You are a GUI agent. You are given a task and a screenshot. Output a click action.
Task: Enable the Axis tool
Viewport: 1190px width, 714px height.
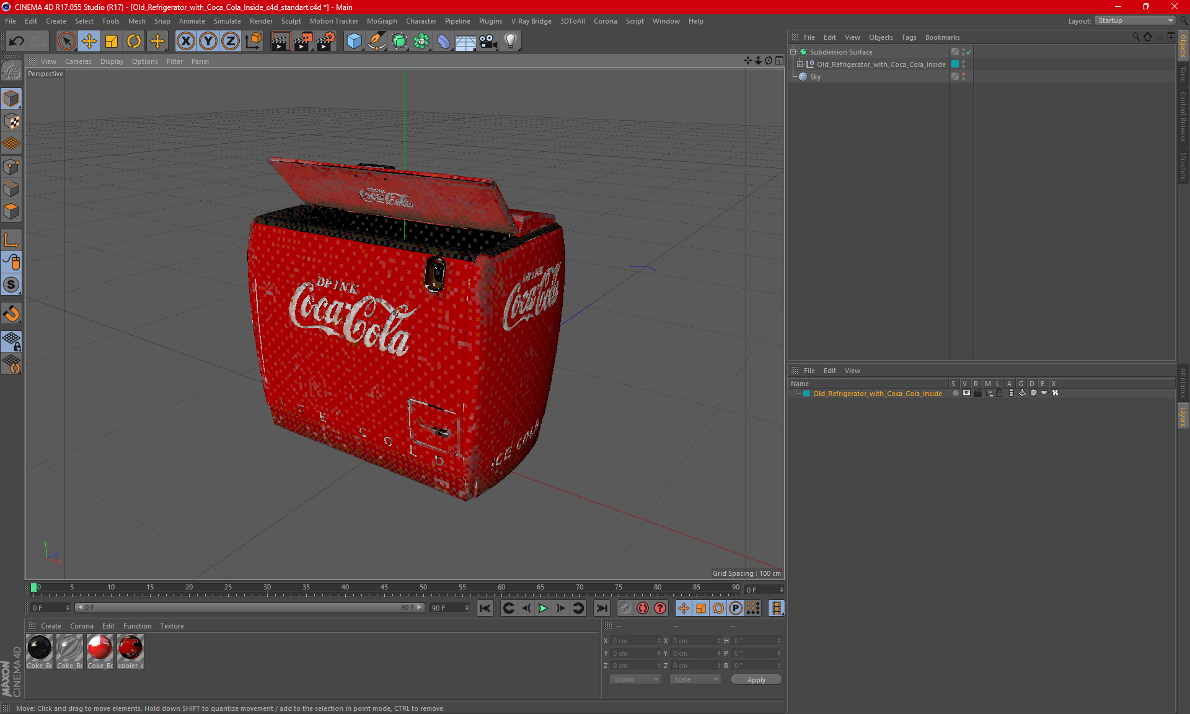click(11, 240)
